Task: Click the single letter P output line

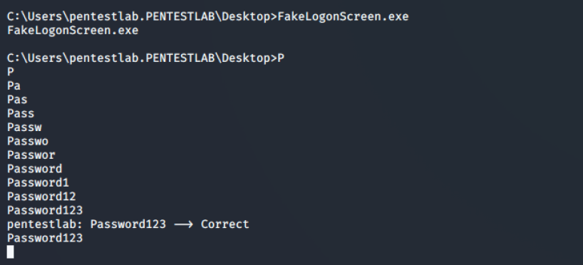Action: pos(11,72)
